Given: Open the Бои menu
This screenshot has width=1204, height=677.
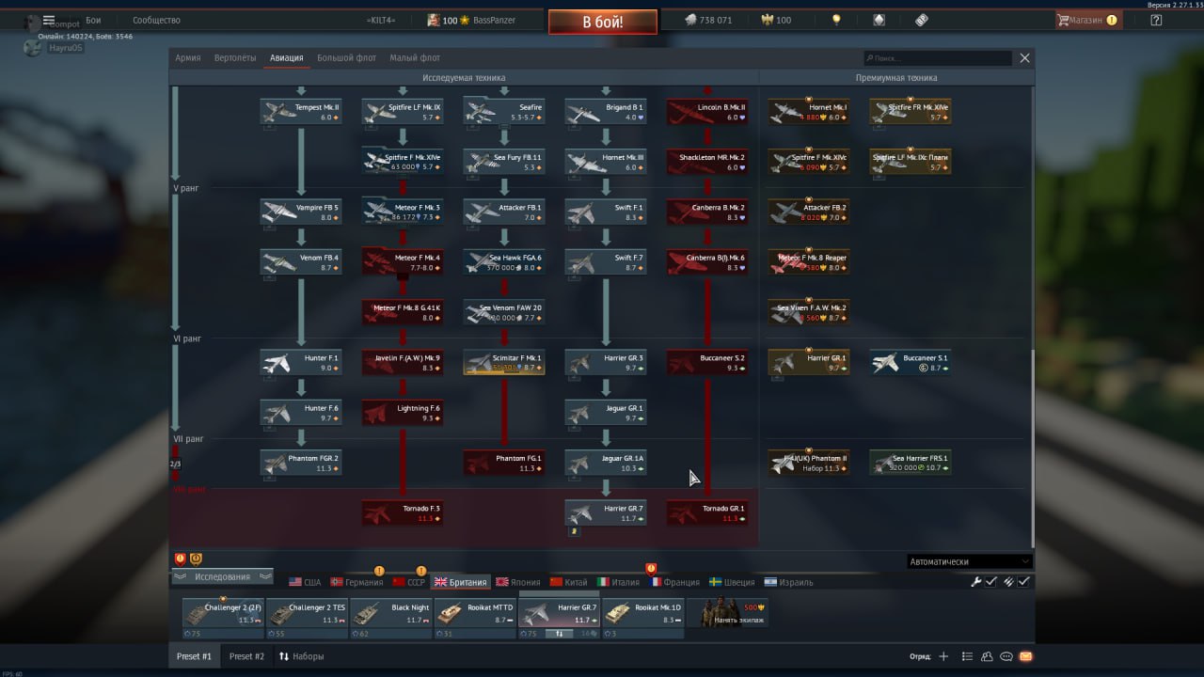Looking at the screenshot, I should pos(93,20).
